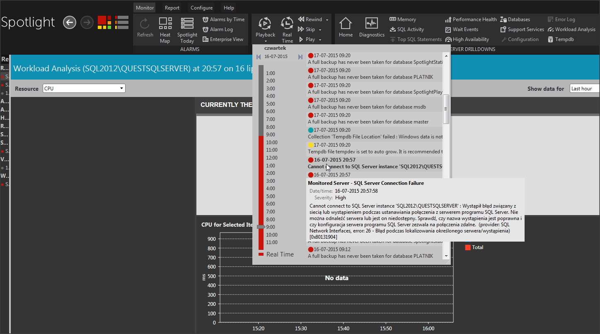Go to previous day in playback calendar
The height and width of the screenshot is (334, 600).
tap(259, 57)
